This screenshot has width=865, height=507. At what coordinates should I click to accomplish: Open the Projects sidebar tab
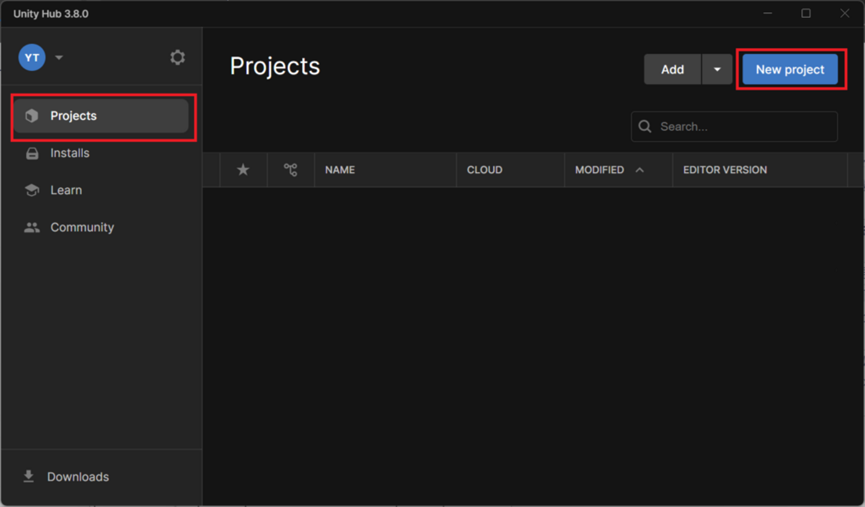102,116
